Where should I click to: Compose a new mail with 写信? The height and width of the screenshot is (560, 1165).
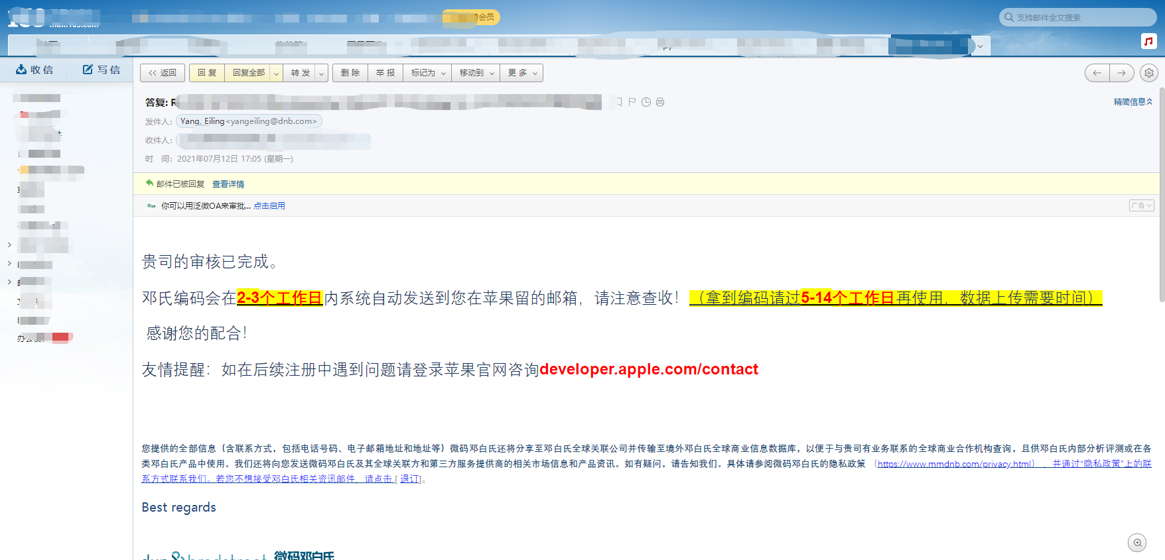[x=102, y=70]
